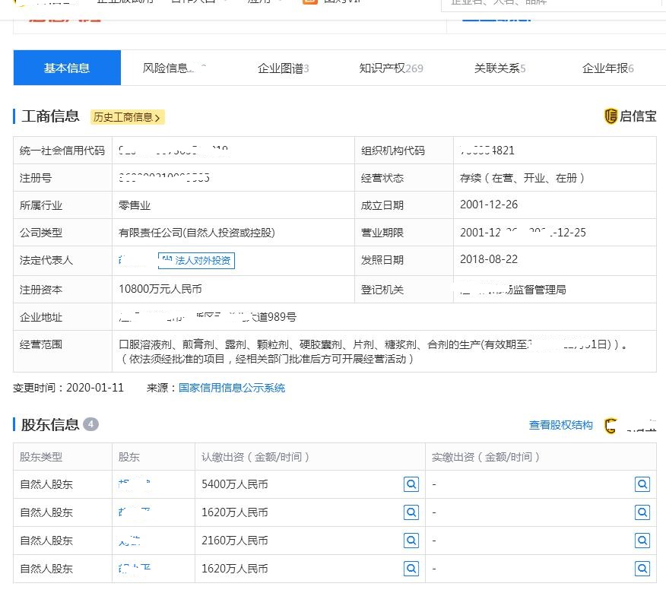
Task: Open 查看股权结构 link
Action: point(560,425)
